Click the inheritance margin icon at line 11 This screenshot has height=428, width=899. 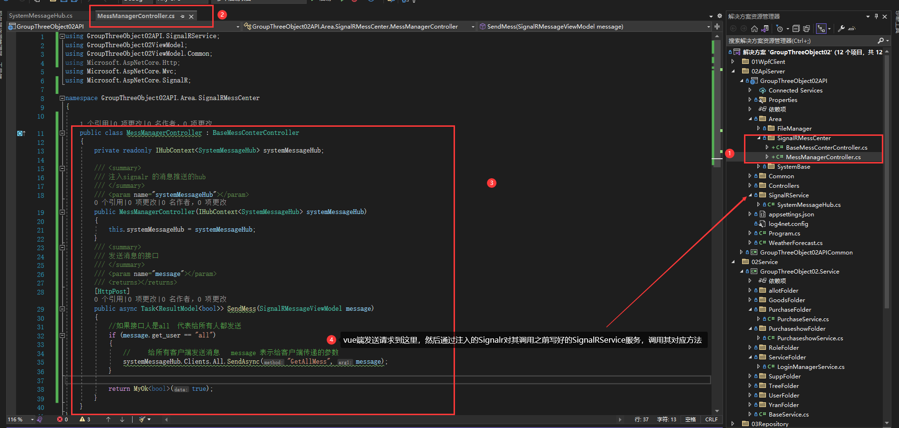pyautogui.click(x=21, y=133)
